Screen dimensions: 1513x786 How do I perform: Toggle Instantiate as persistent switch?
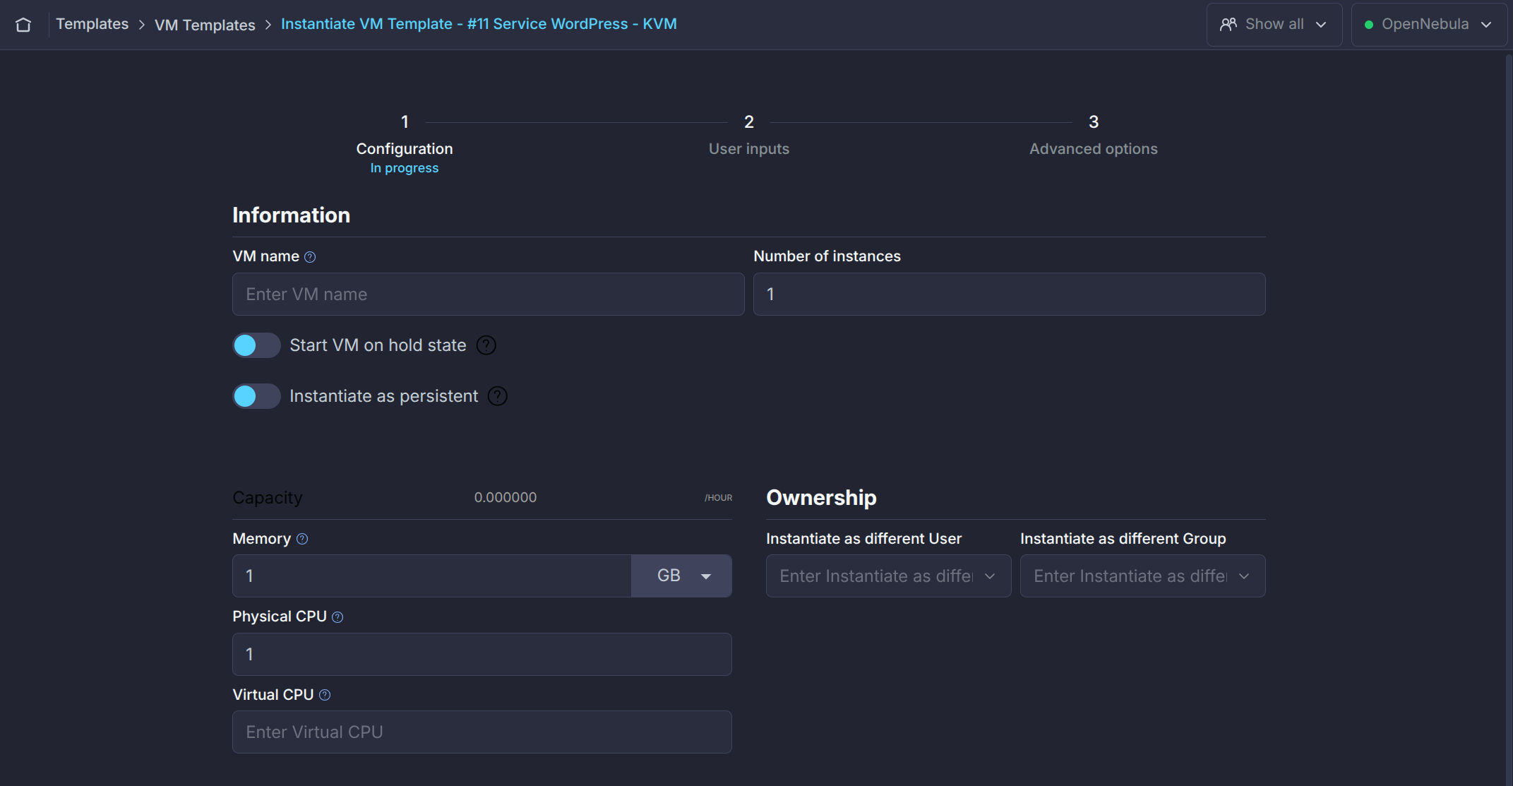point(256,396)
